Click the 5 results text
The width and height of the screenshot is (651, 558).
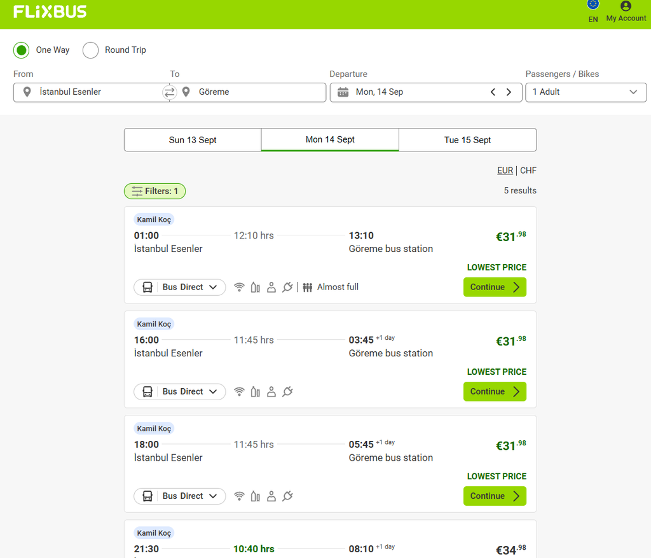520,190
